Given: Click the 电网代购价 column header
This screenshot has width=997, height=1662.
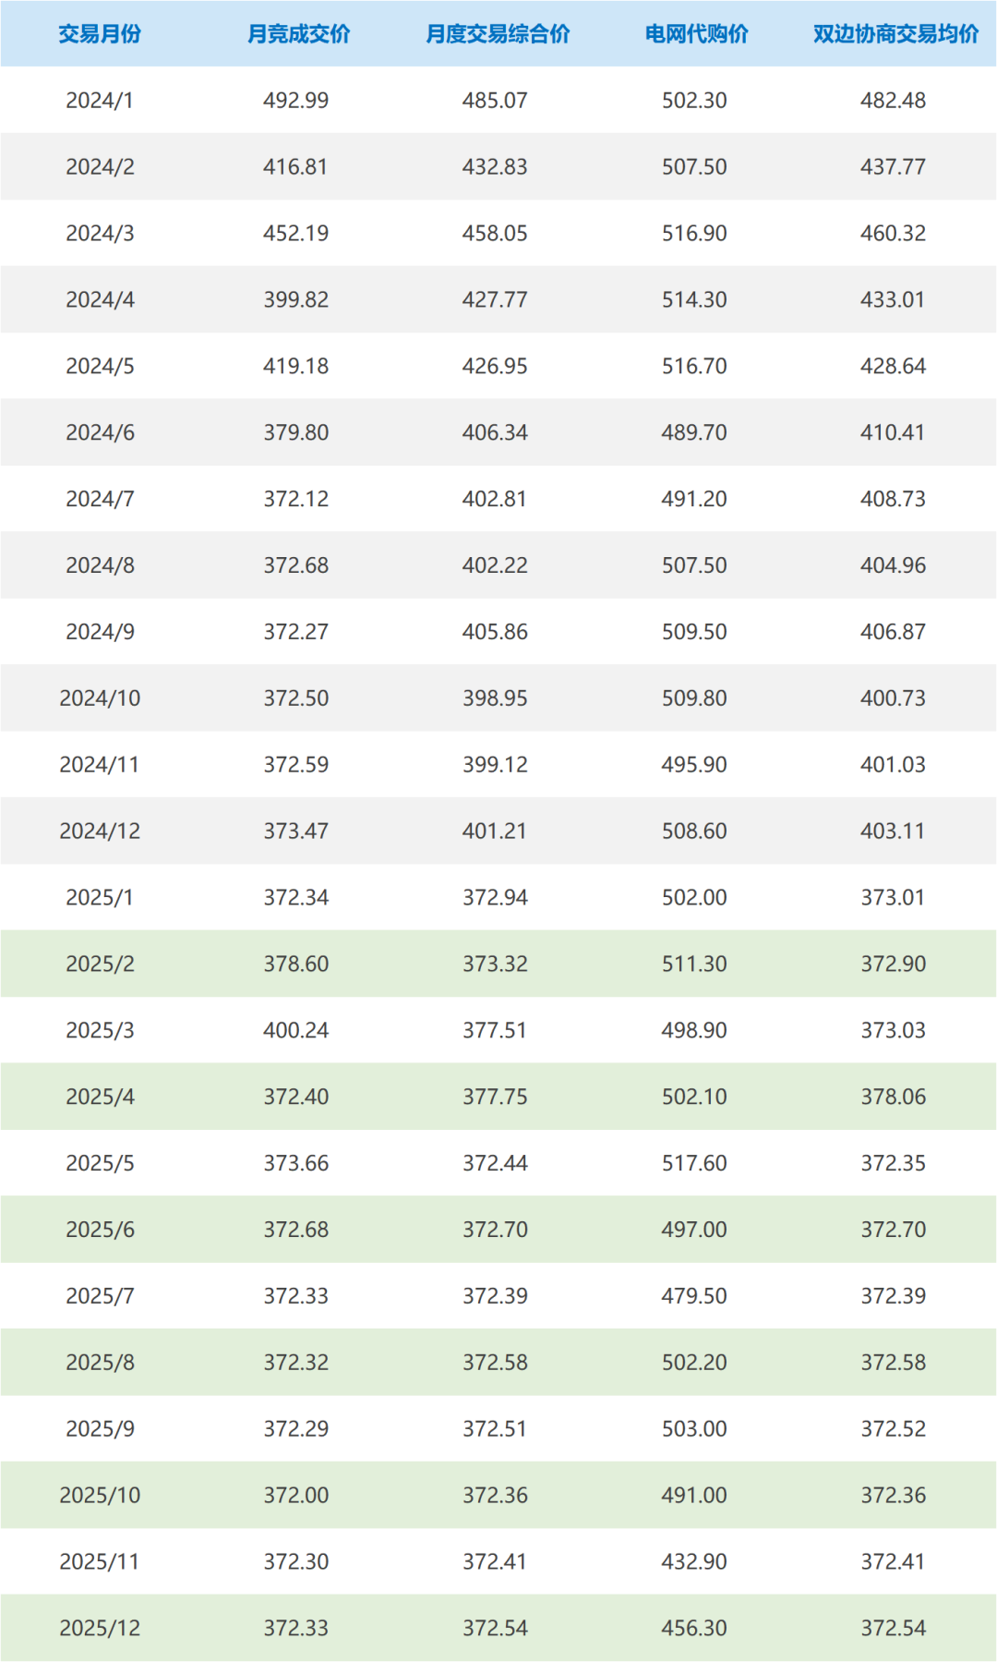Looking at the screenshot, I should [696, 34].
